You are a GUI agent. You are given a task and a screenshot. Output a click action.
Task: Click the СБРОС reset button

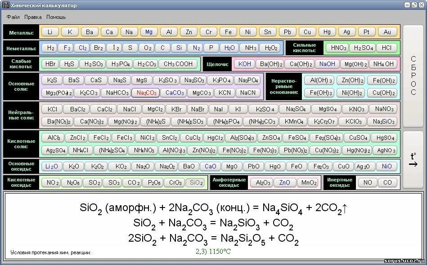click(413, 76)
